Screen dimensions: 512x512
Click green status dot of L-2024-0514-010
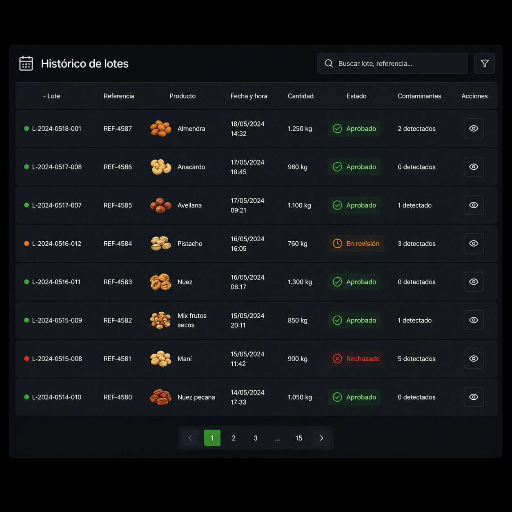pyautogui.click(x=27, y=397)
